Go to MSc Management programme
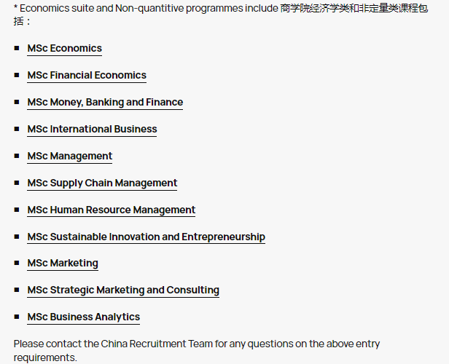Image resolution: width=449 pixels, height=364 pixels. 70,157
